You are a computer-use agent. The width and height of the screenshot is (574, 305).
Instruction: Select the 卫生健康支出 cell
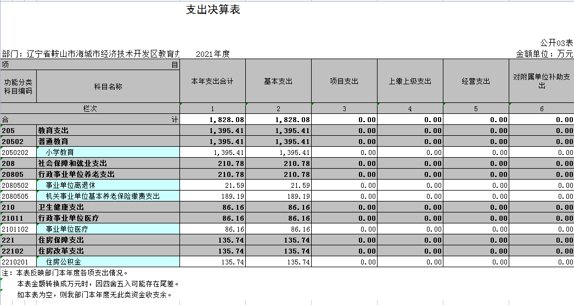[108, 207]
